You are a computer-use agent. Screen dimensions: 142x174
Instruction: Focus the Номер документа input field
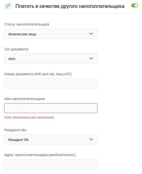[x=51, y=83]
